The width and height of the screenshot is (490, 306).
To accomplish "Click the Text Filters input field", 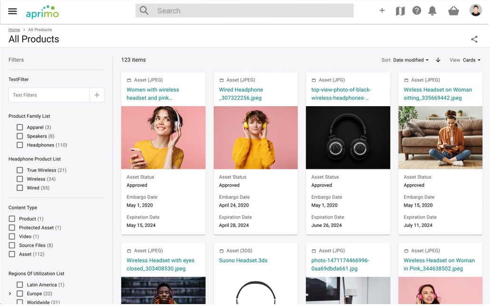I will (49, 95).
